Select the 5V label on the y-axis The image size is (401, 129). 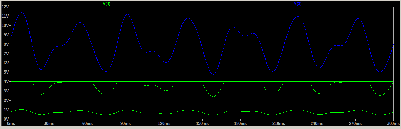7,72
